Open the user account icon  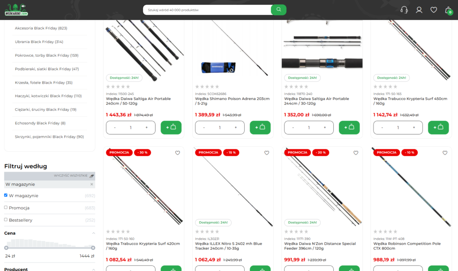419,10
